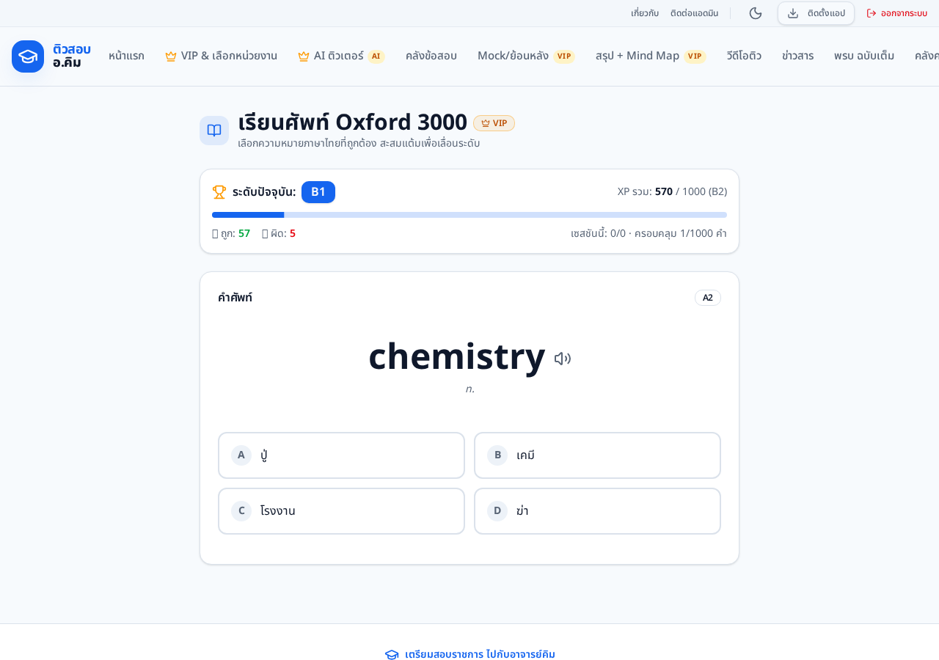The width and height of the screenshot is (939, 660).
Task: Select answer A ปู่
Action: 341,455
